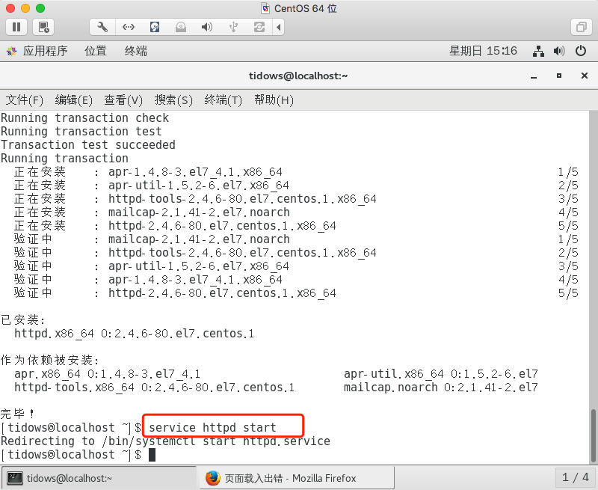Minimize the terminal window
The height and width of the screenshot is (490, 598).
pyautogui.click(x=534, y=76)
